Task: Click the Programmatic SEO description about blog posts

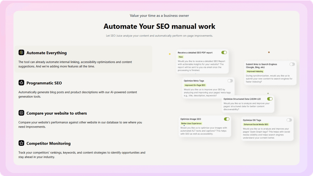Action: pos(77,94)
